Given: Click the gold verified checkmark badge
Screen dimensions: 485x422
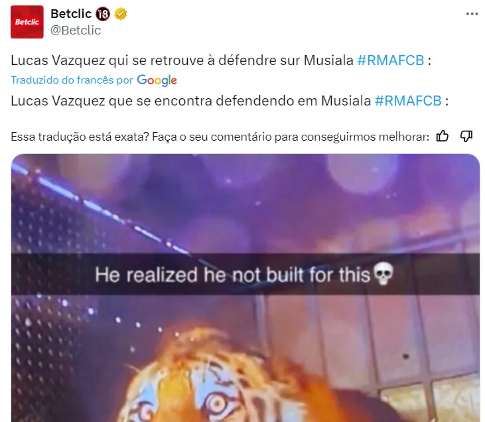Looking at the screenshot, I should (x=121, y=14).
